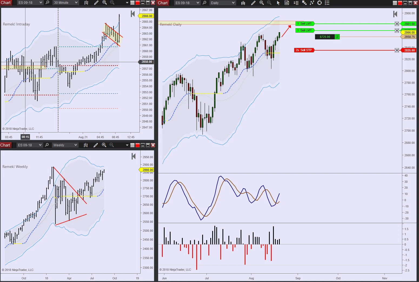Select drawing tools pencil in Daily chart
The image size is (419, 282).
(253, 3)
